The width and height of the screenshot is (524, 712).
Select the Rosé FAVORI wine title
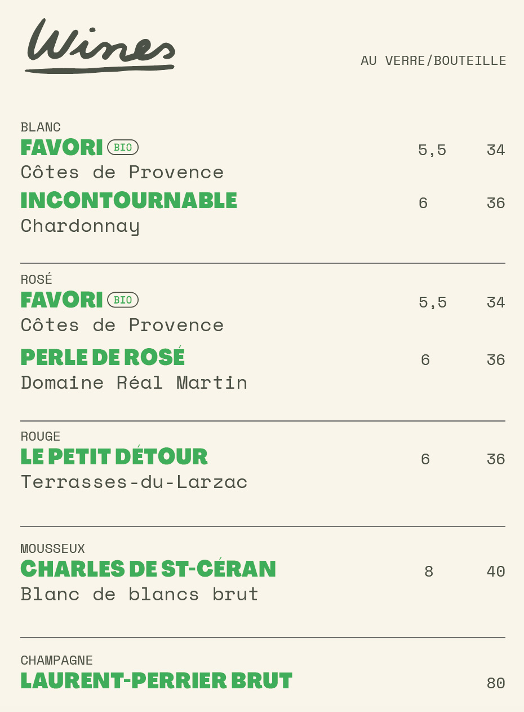[x=62, y=300]
